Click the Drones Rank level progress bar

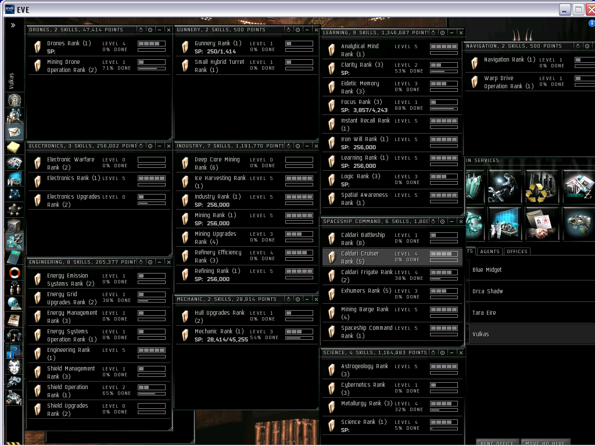click(x=152, y=44)
